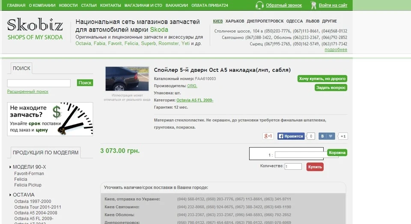Click Задать вопрос button

[x=331, y=87]
